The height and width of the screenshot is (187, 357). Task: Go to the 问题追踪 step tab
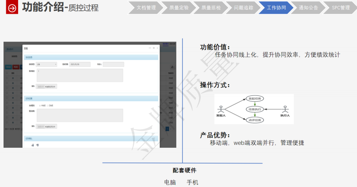243,7
